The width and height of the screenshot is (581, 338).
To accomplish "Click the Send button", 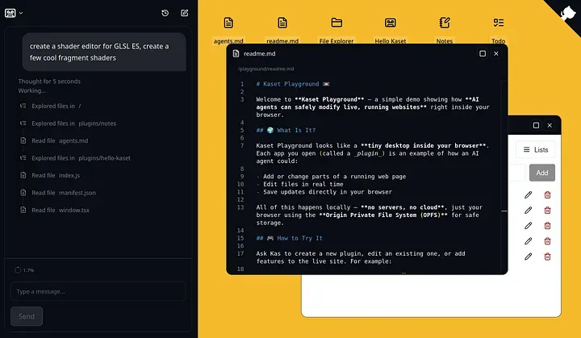I will point(27,316).
